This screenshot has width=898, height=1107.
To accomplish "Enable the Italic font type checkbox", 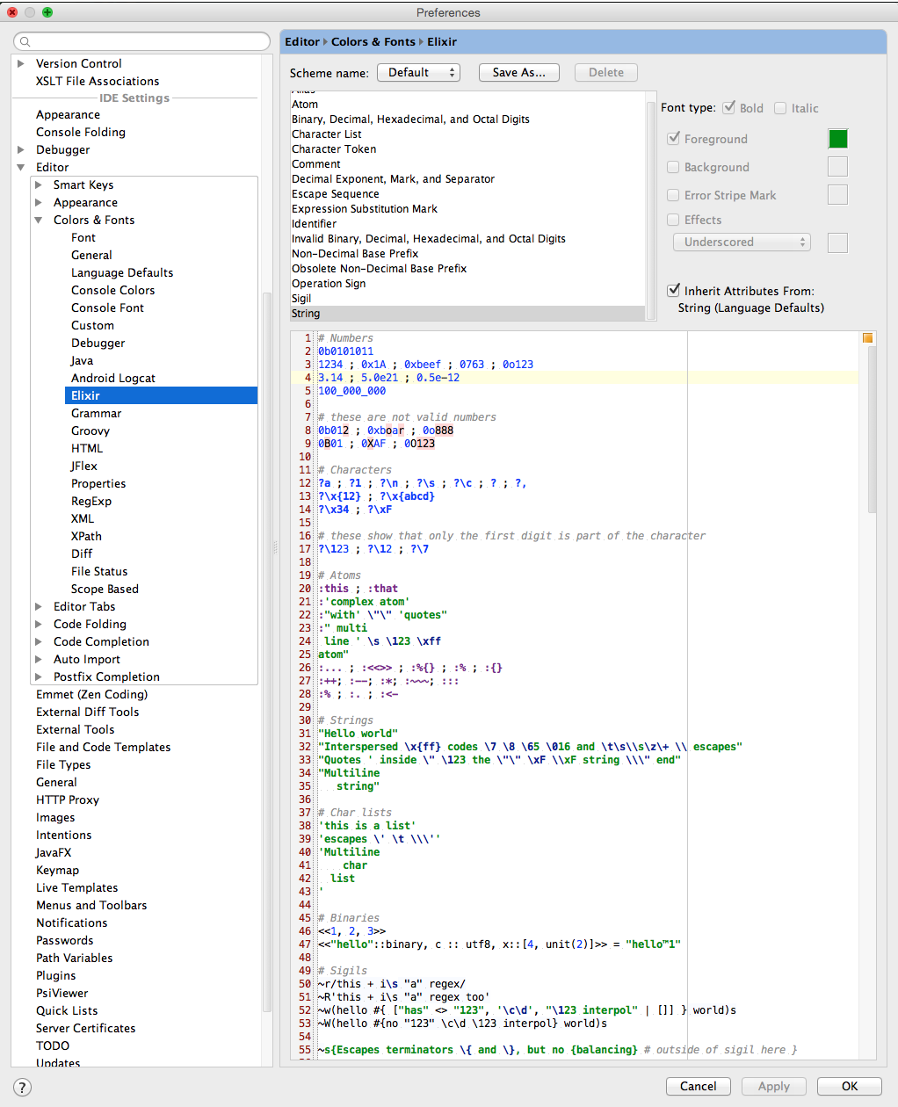I will click(780, 108).
